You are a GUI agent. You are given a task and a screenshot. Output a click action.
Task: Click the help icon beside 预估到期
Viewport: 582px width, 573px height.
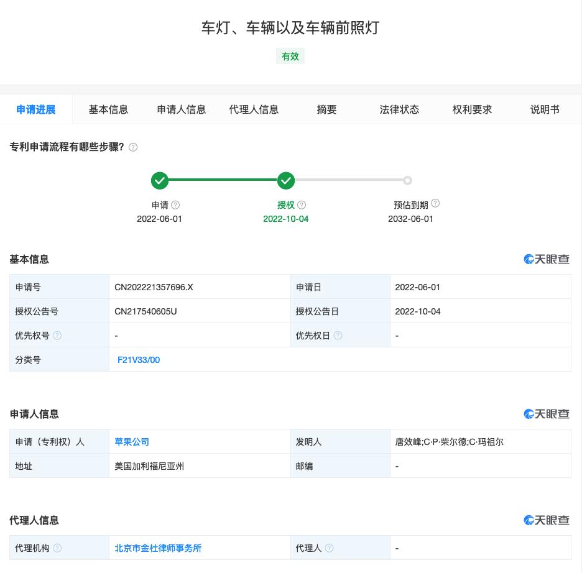pyautogui.click(x=435, y=203)
